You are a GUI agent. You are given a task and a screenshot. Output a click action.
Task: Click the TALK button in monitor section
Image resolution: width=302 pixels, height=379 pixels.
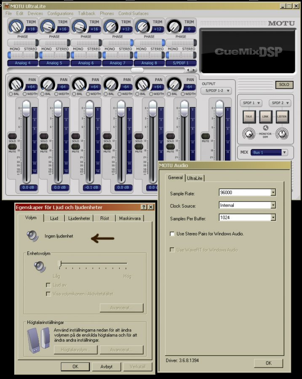249,117
